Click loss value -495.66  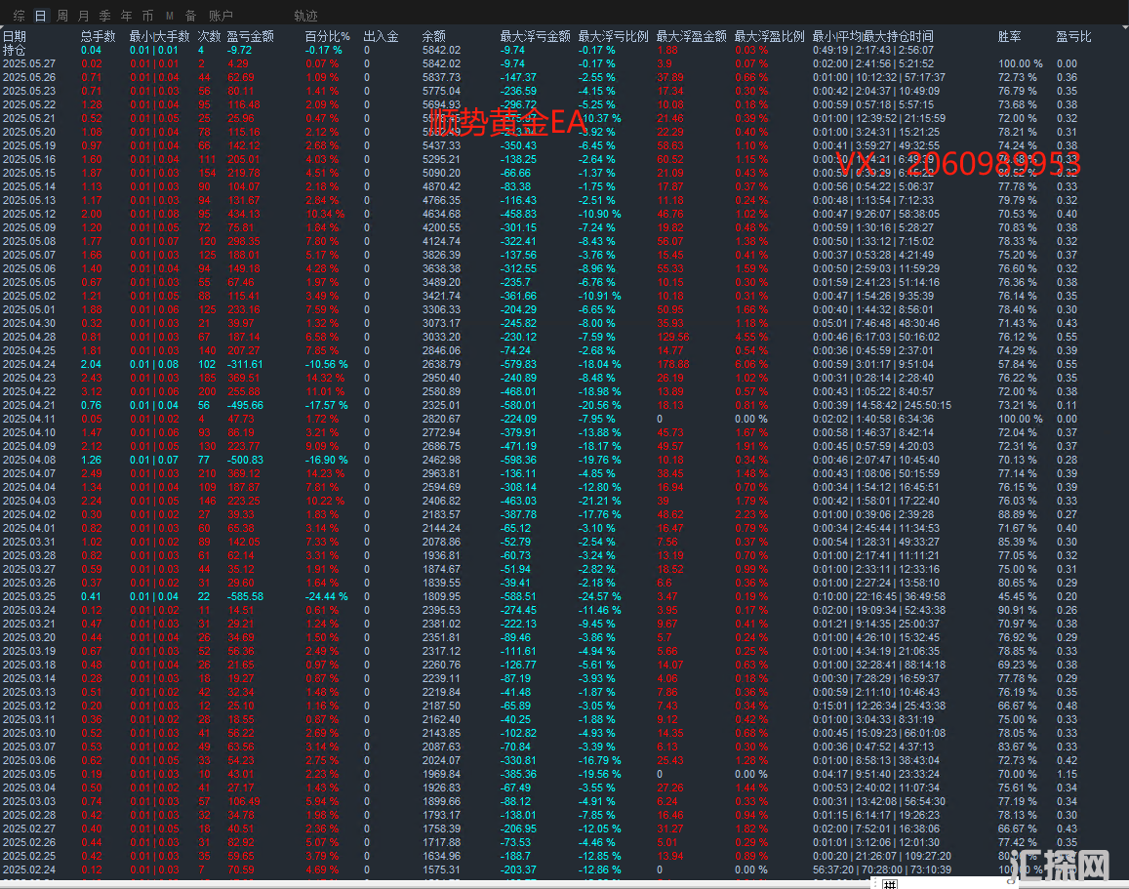(x=245, y=405)
